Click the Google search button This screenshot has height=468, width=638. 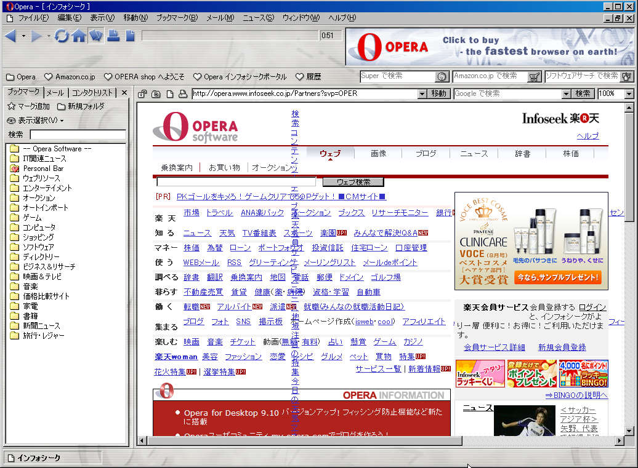click(583, 94)
